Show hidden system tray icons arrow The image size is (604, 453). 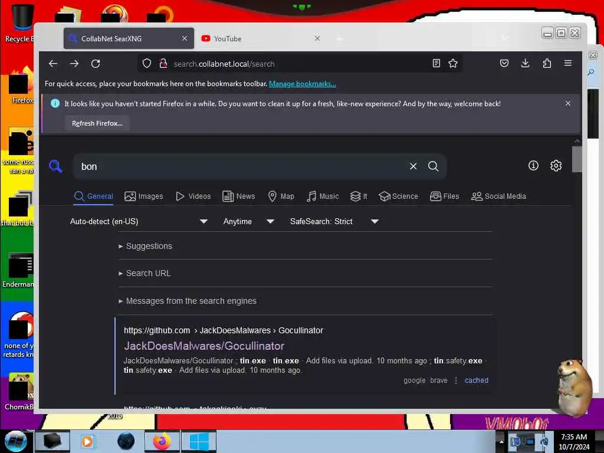pos(501,441)
